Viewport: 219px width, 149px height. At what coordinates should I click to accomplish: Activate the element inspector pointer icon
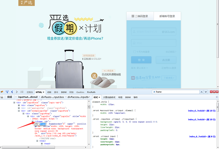pos(7,92)
